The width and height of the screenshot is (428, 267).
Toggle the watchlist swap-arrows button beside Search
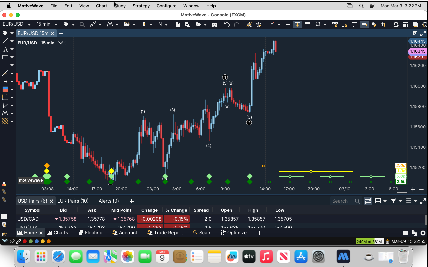pos(368,201)
